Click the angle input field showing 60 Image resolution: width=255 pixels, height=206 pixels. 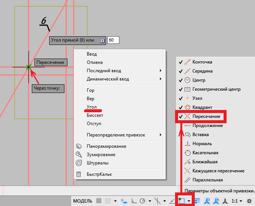point(113,40)
